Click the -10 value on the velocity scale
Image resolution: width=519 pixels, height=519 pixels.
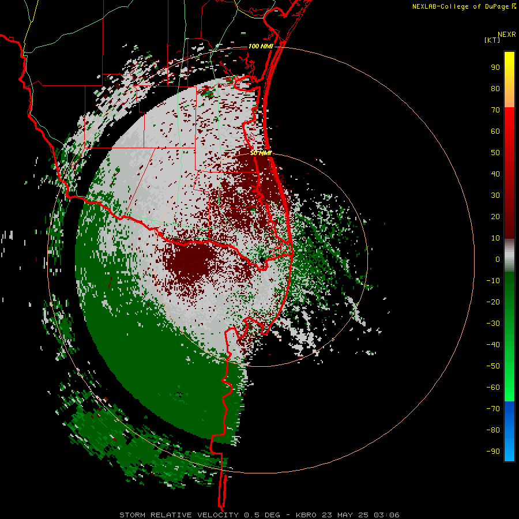493,281
